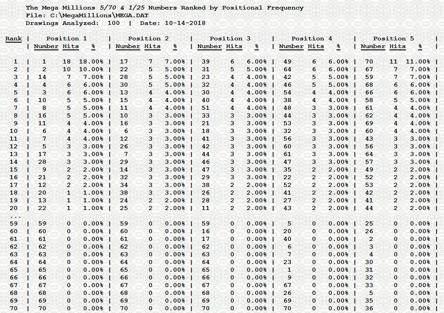Click Position 3 rank 60 number 16
Screen dimensions: 444x313
[206, 231]
